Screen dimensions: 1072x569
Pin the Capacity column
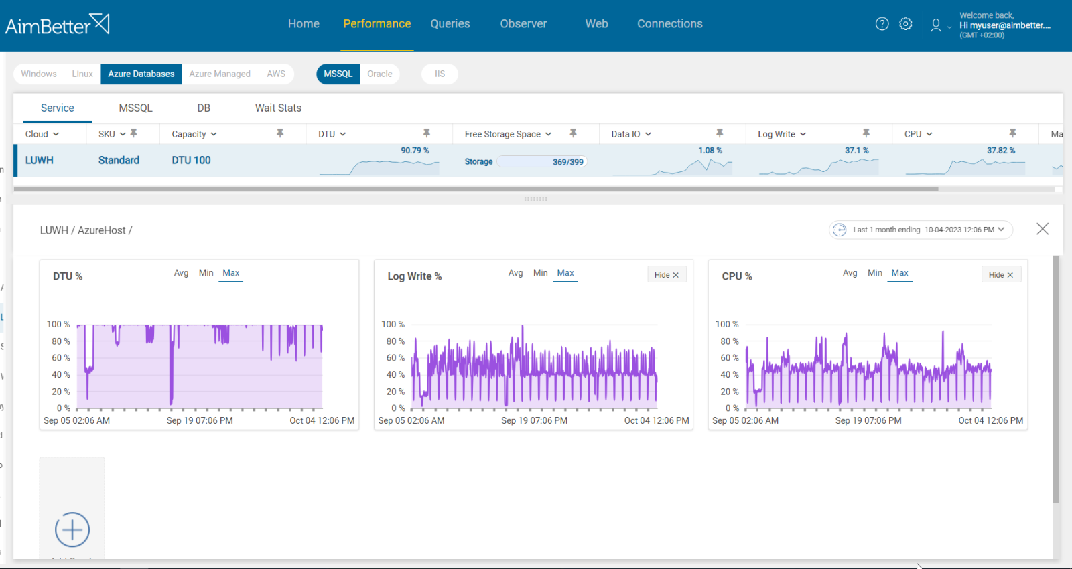[x=280, y=133]
